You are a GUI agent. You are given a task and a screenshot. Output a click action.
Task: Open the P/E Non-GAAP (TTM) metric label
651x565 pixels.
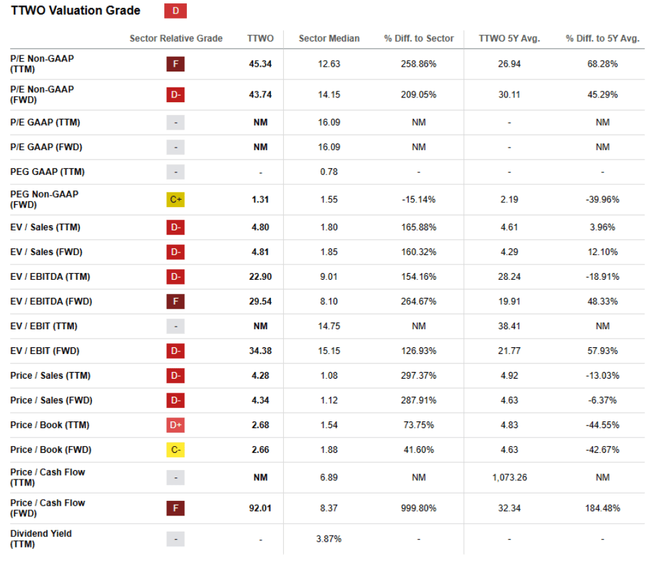pos(42,64)
